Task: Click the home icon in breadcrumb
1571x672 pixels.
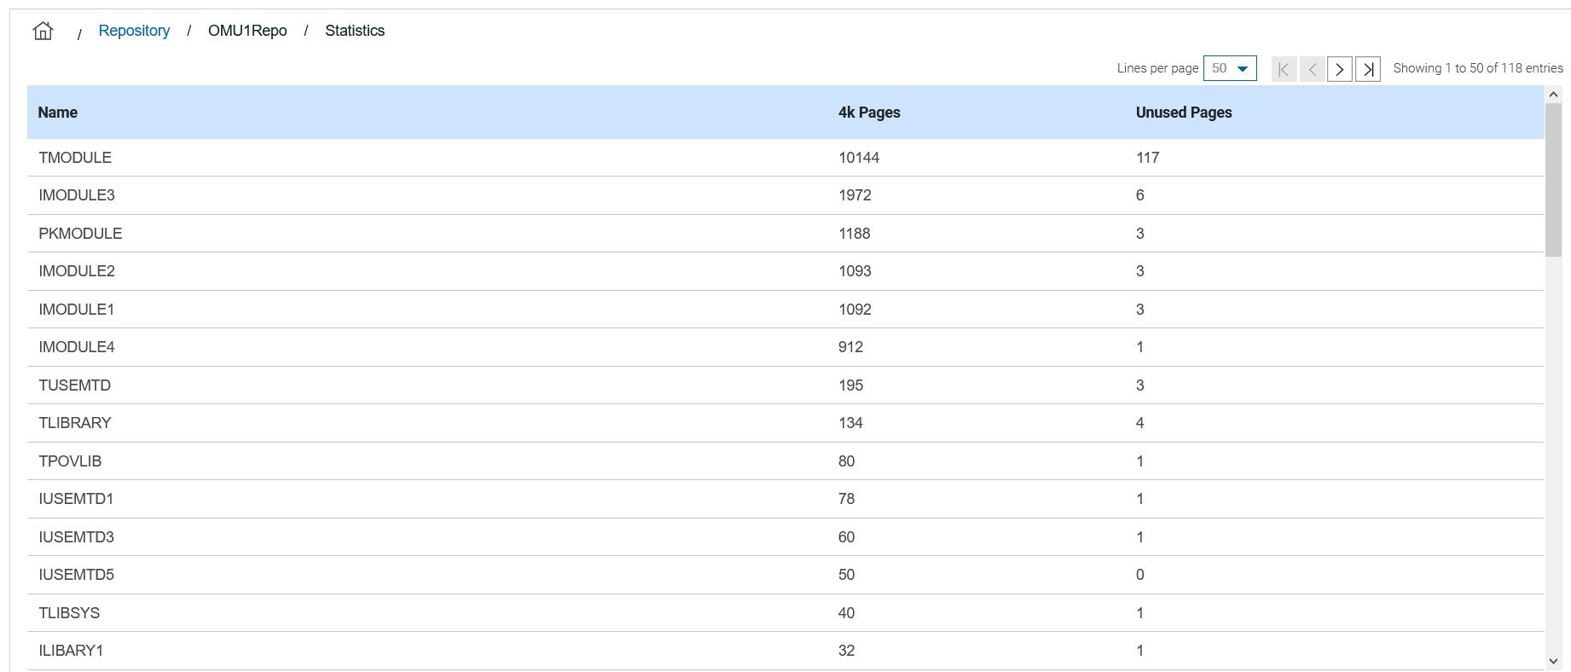Action: tap(43, 32)
